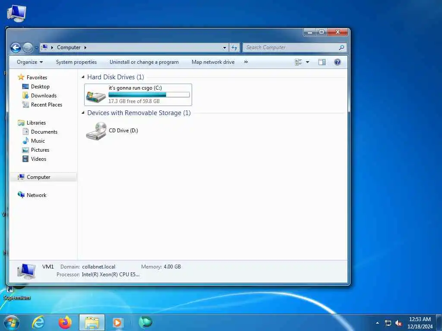
Task: Click the "it's gonna run csgo (C:)" label
Action: (x=135, y=88)
